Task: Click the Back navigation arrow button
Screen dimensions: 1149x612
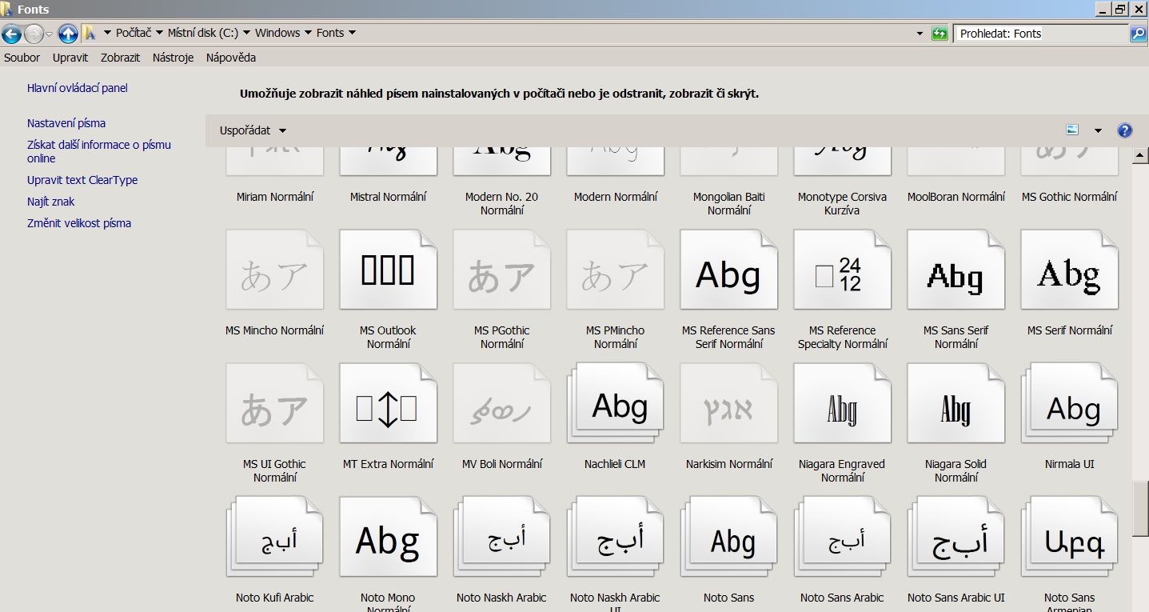Action: tap(11, 34)
